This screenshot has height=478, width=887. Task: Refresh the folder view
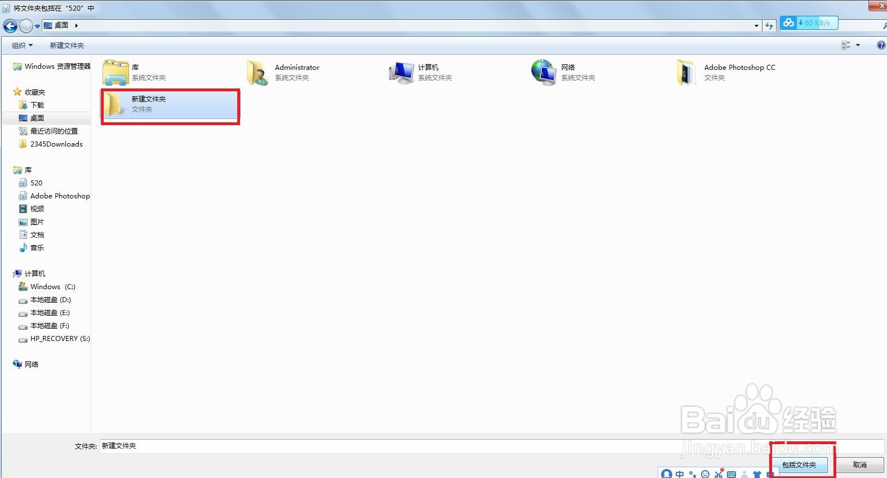click(x=769, y=25)
